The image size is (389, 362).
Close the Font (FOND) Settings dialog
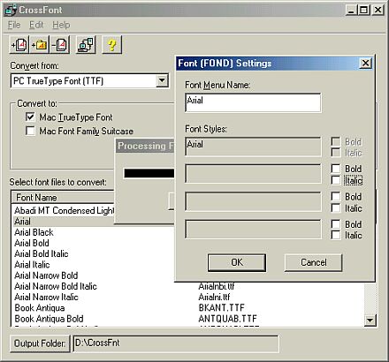[x=366, y=63]
